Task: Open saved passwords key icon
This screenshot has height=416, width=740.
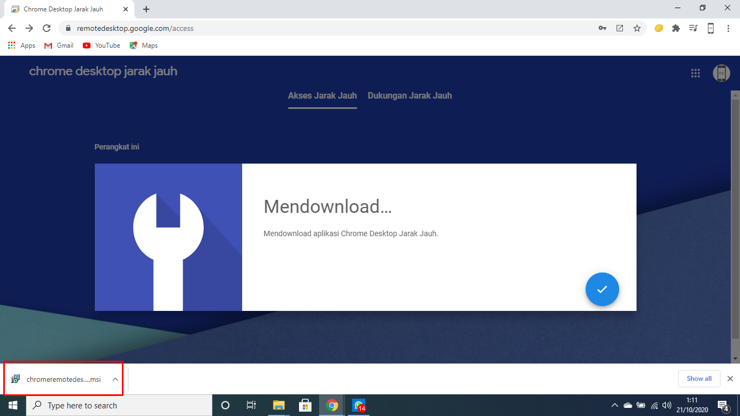Action: click(x=602, y=28)
